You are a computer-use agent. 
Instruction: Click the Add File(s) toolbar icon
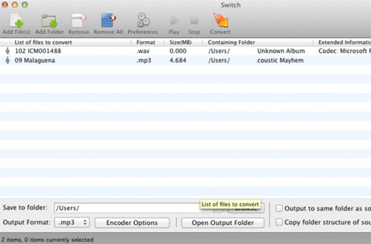point(16,21)
